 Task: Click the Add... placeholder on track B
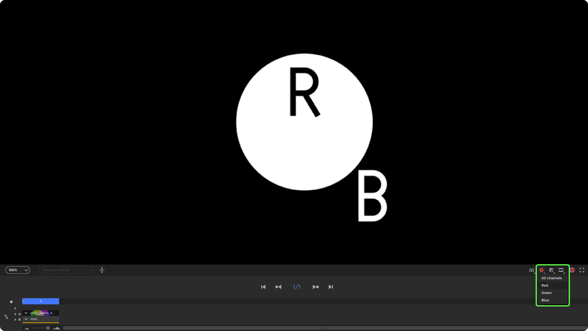[35, 319]
